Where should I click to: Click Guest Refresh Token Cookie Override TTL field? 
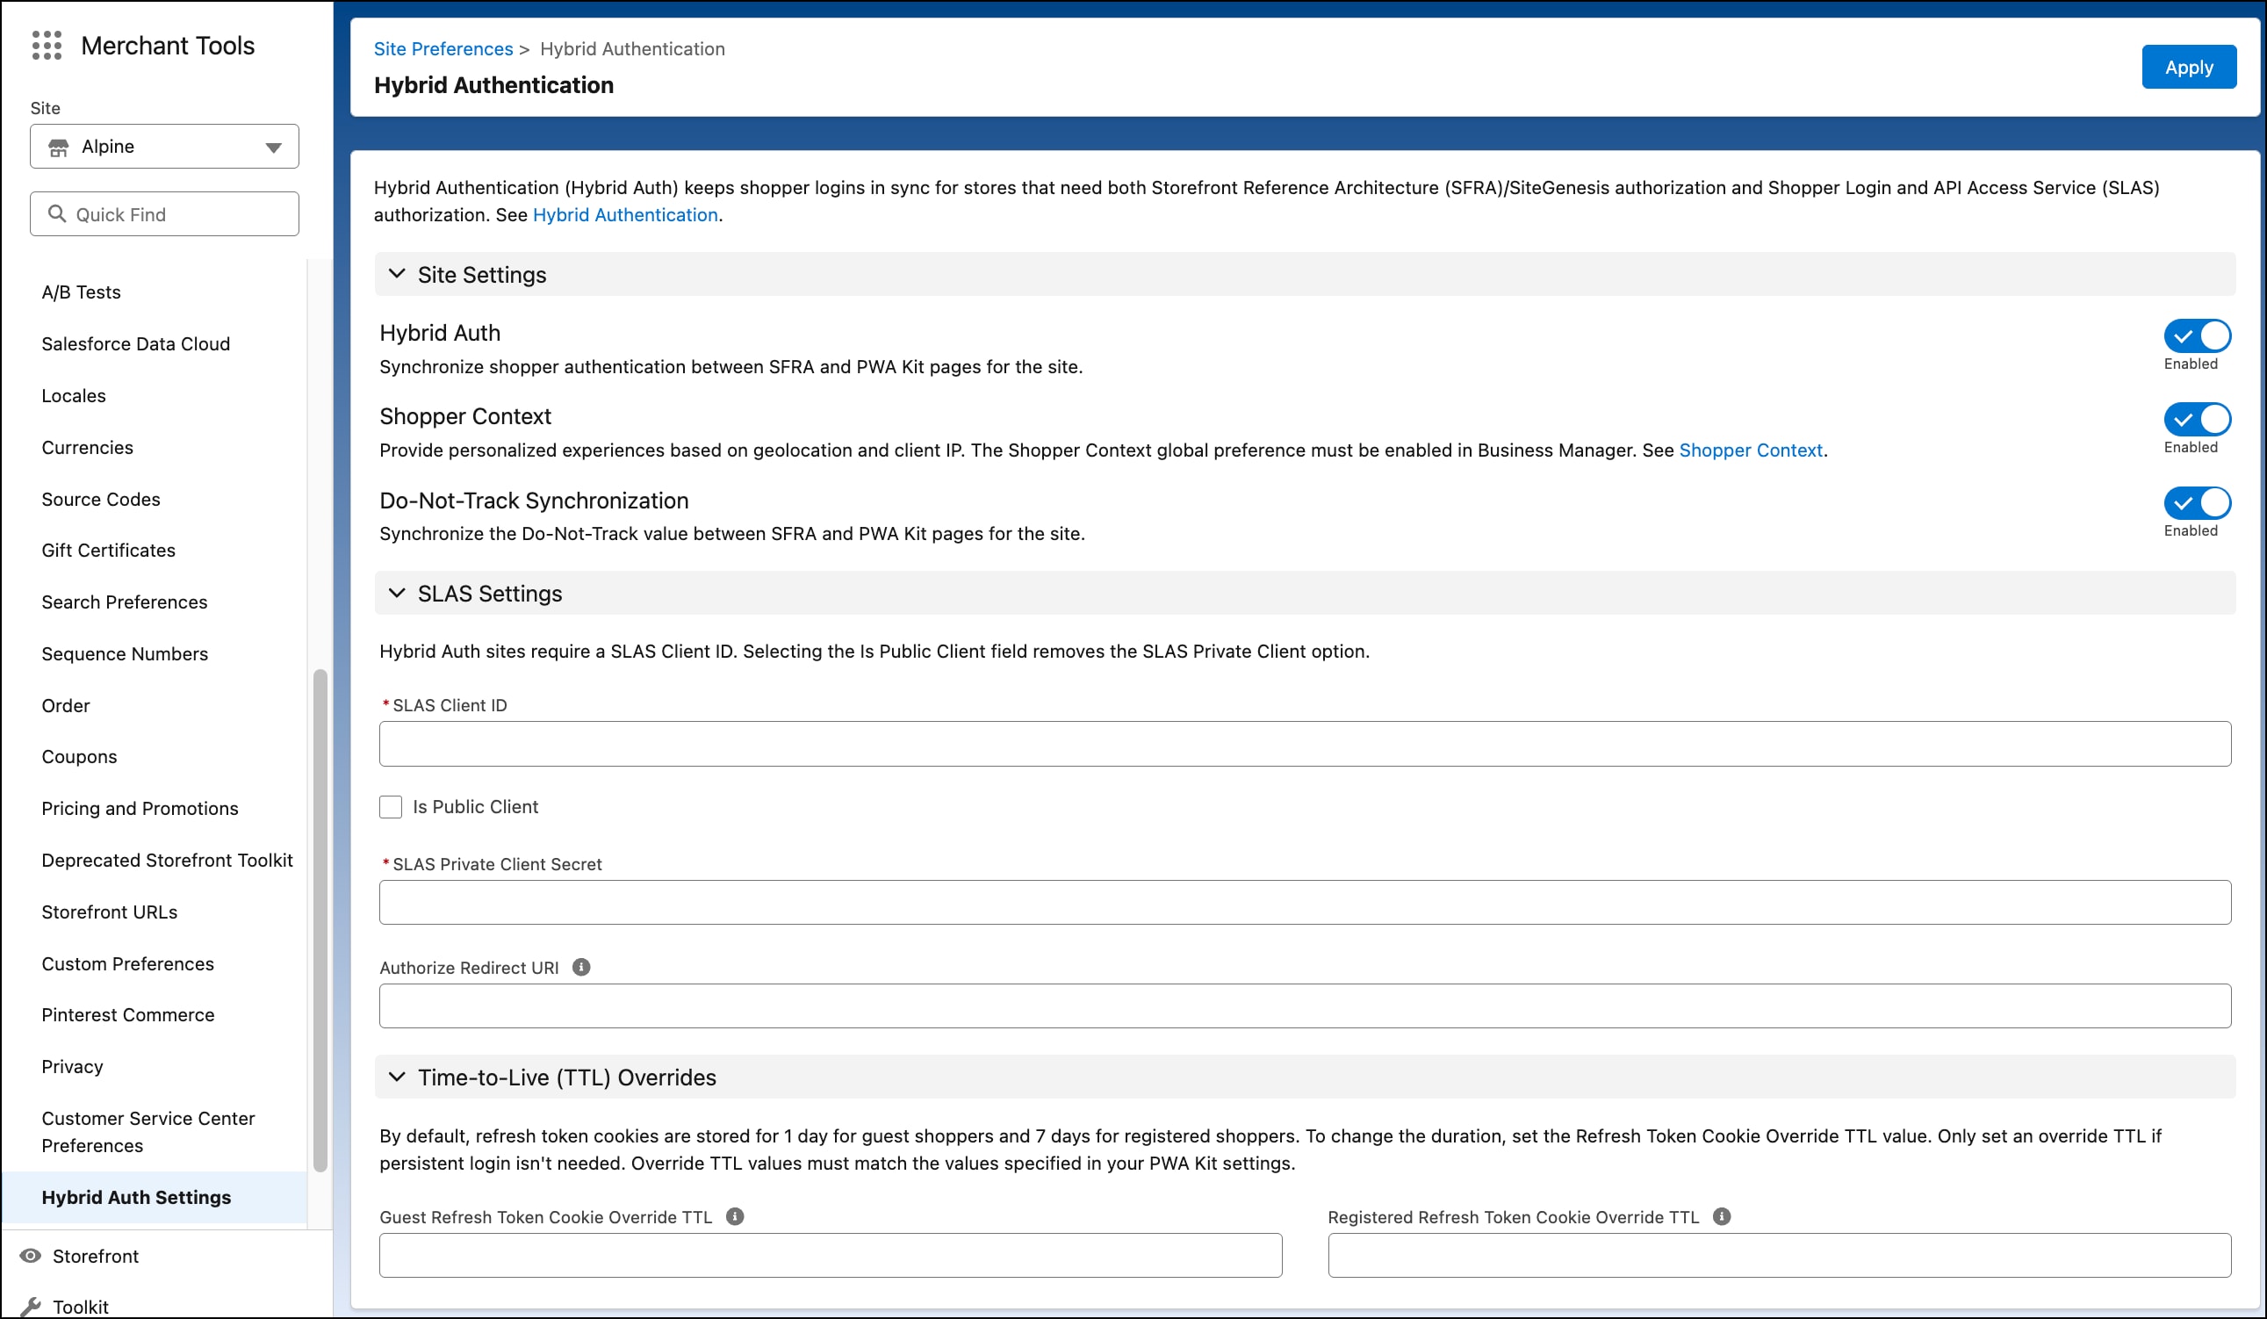click(831, 1255)
